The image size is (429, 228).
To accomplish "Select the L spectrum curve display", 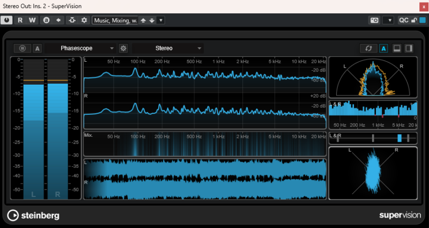I will 205,75.
